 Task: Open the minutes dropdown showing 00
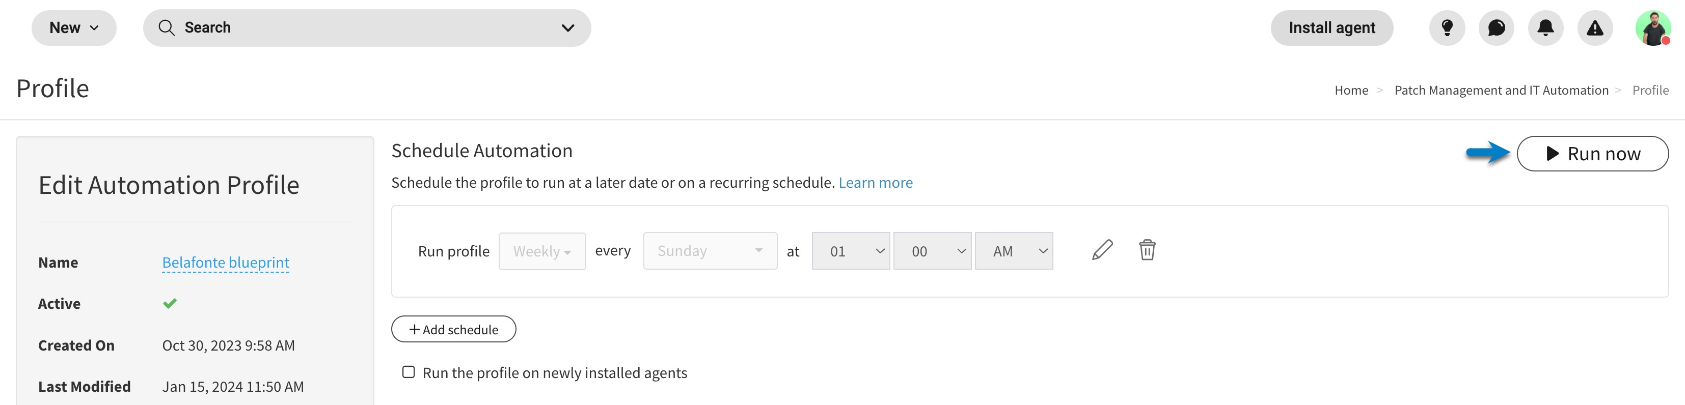[x=933, y=251]
